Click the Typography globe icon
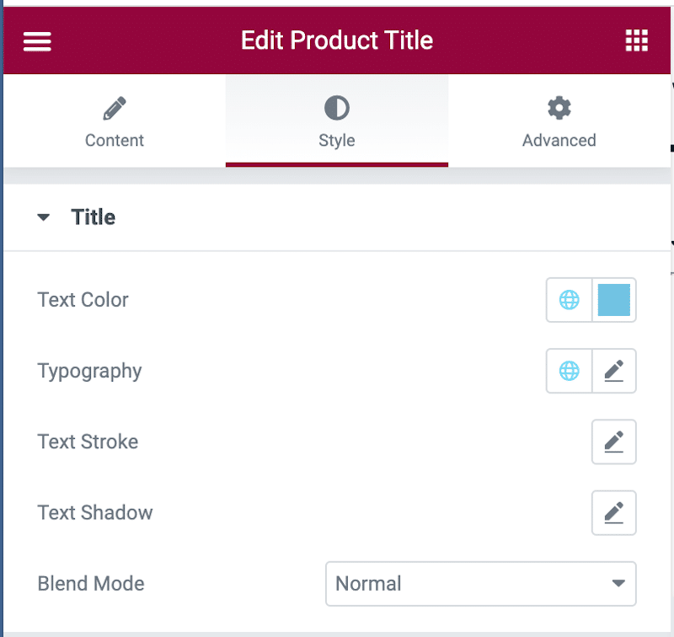The height and width of the screenshot is (637, 674). (570, 371)
